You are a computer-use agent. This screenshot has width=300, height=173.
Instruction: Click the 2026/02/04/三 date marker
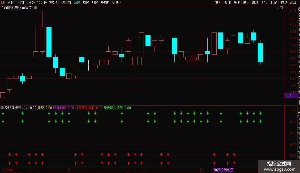click(223, 170)
